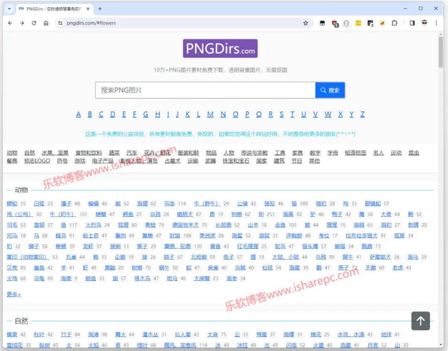448x351 pixels.
Task: Open the 白狐 animal link
Action: coord(39,204)
